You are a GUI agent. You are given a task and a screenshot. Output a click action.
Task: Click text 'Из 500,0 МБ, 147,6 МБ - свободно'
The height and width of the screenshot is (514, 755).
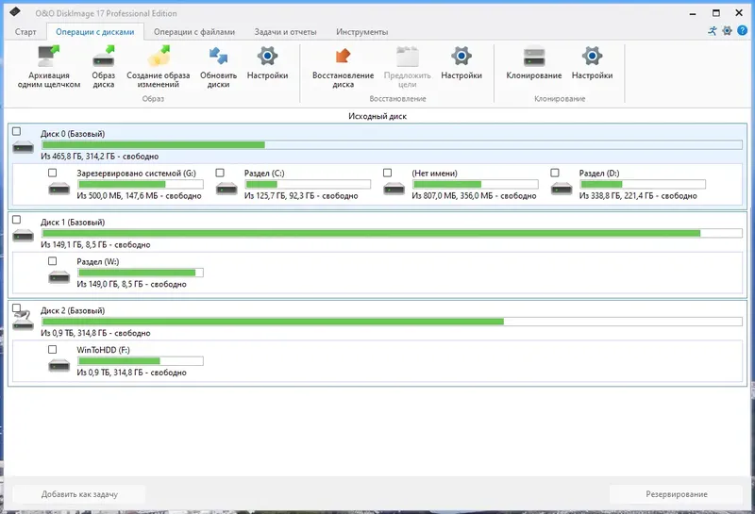pos(139,196)
